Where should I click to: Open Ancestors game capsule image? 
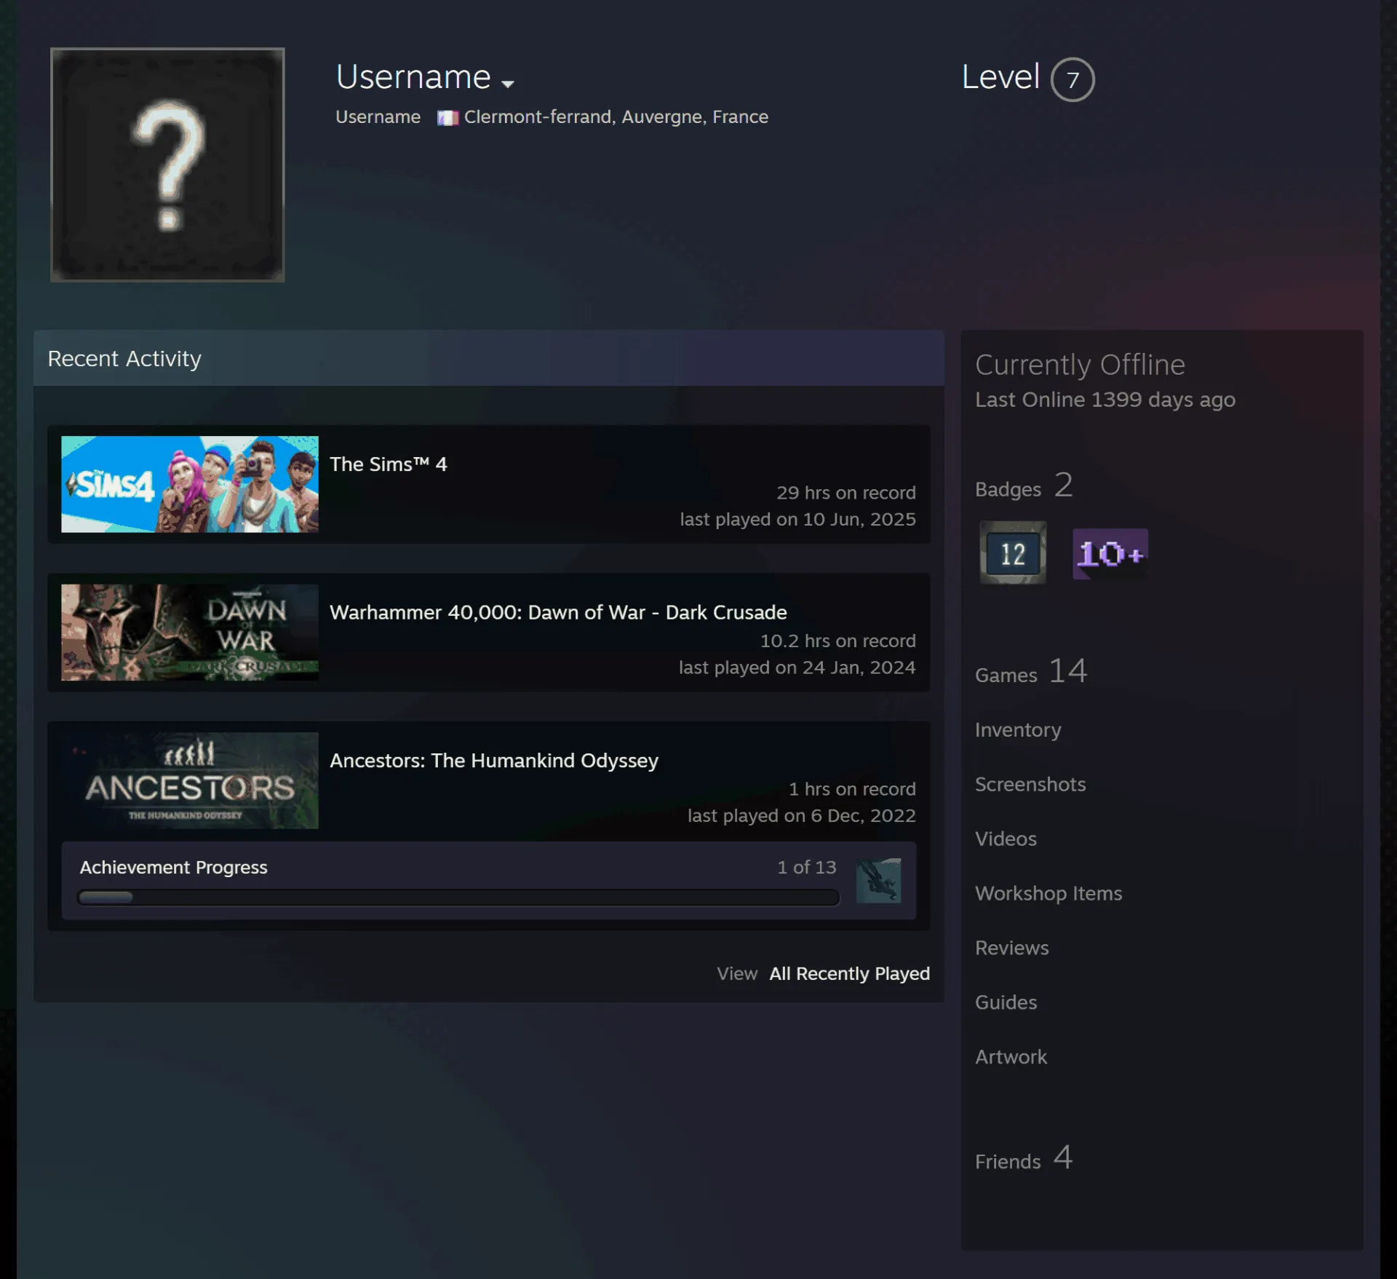190,780
